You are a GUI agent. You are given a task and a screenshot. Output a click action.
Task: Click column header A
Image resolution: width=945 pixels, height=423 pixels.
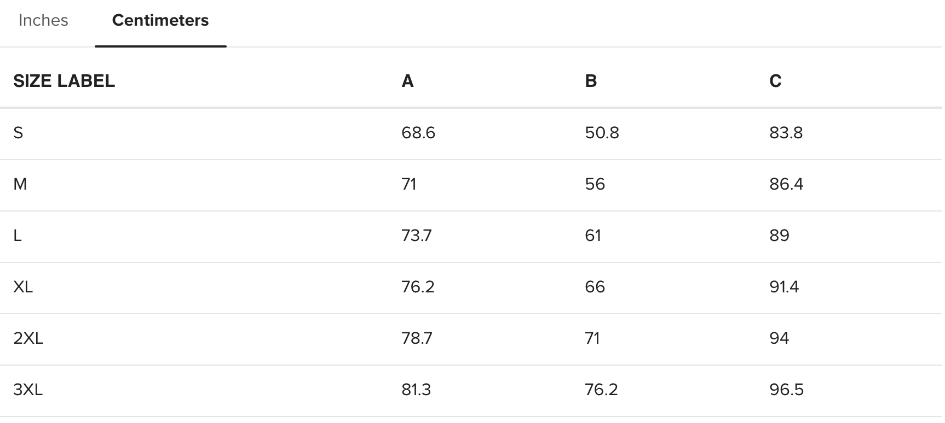pos(407,81)
